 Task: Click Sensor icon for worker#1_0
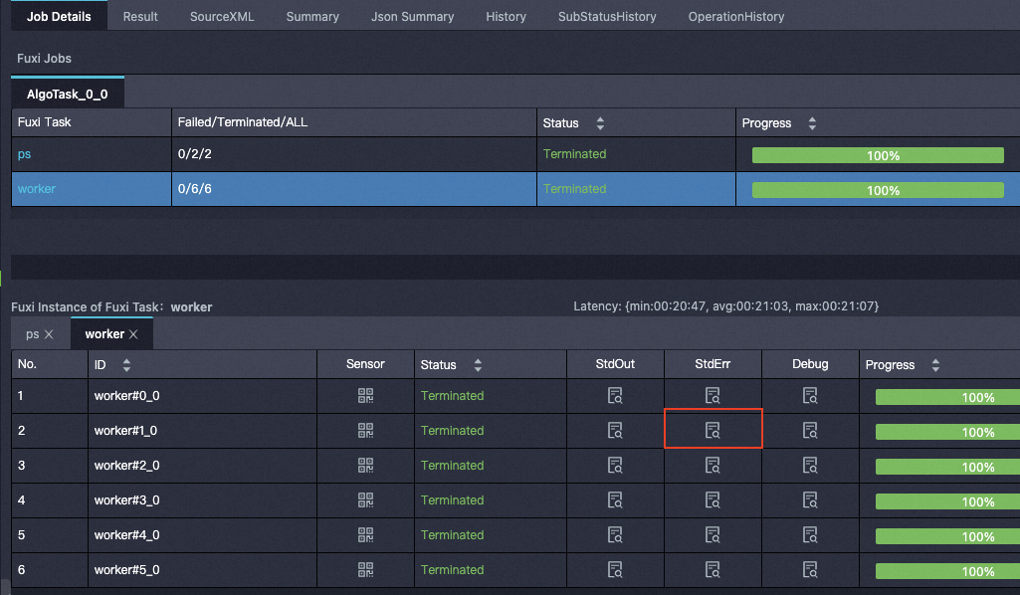click(x=365, y=431)
